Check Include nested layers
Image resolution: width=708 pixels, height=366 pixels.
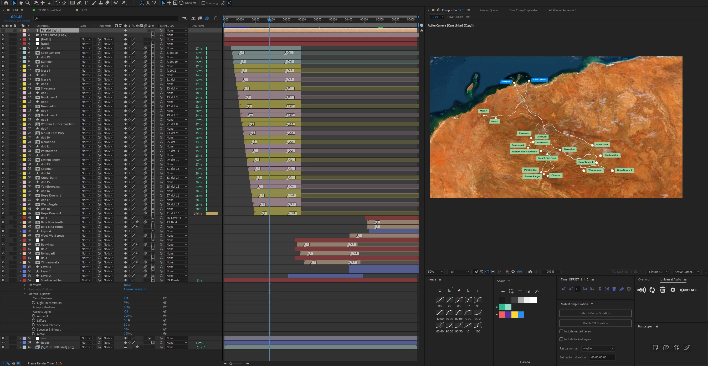point(561,331)
